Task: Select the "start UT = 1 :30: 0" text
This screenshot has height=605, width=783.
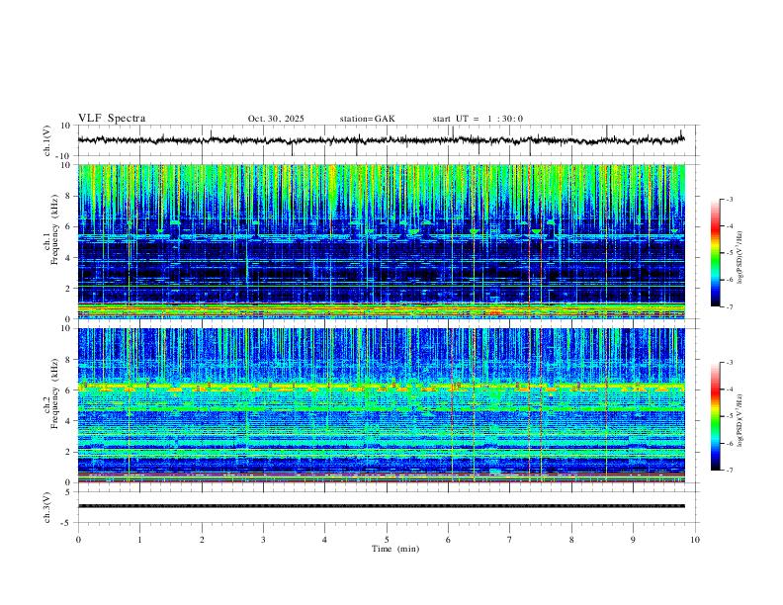Action: pyautogui.click(x=478, y=119)
